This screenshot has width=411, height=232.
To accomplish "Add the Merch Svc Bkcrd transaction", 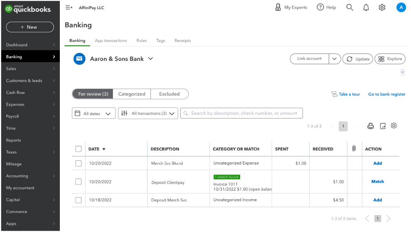I will [x=377, y=163].
